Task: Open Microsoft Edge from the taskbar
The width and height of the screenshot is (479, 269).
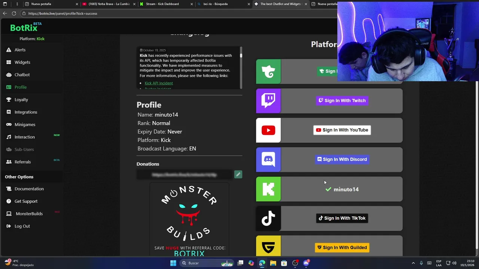Action: 262,263
